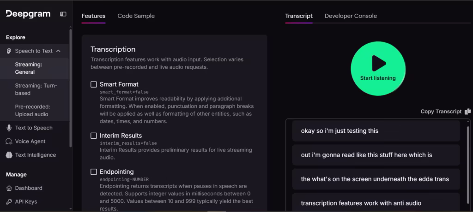Image resolution: width=473 pixels, height=212 pixels.
Task: Click the Text Intelligence brain icon
Action: coord(9,155)
